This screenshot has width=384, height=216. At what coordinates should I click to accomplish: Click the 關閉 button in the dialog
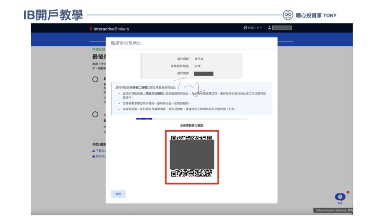pos(118,194)
